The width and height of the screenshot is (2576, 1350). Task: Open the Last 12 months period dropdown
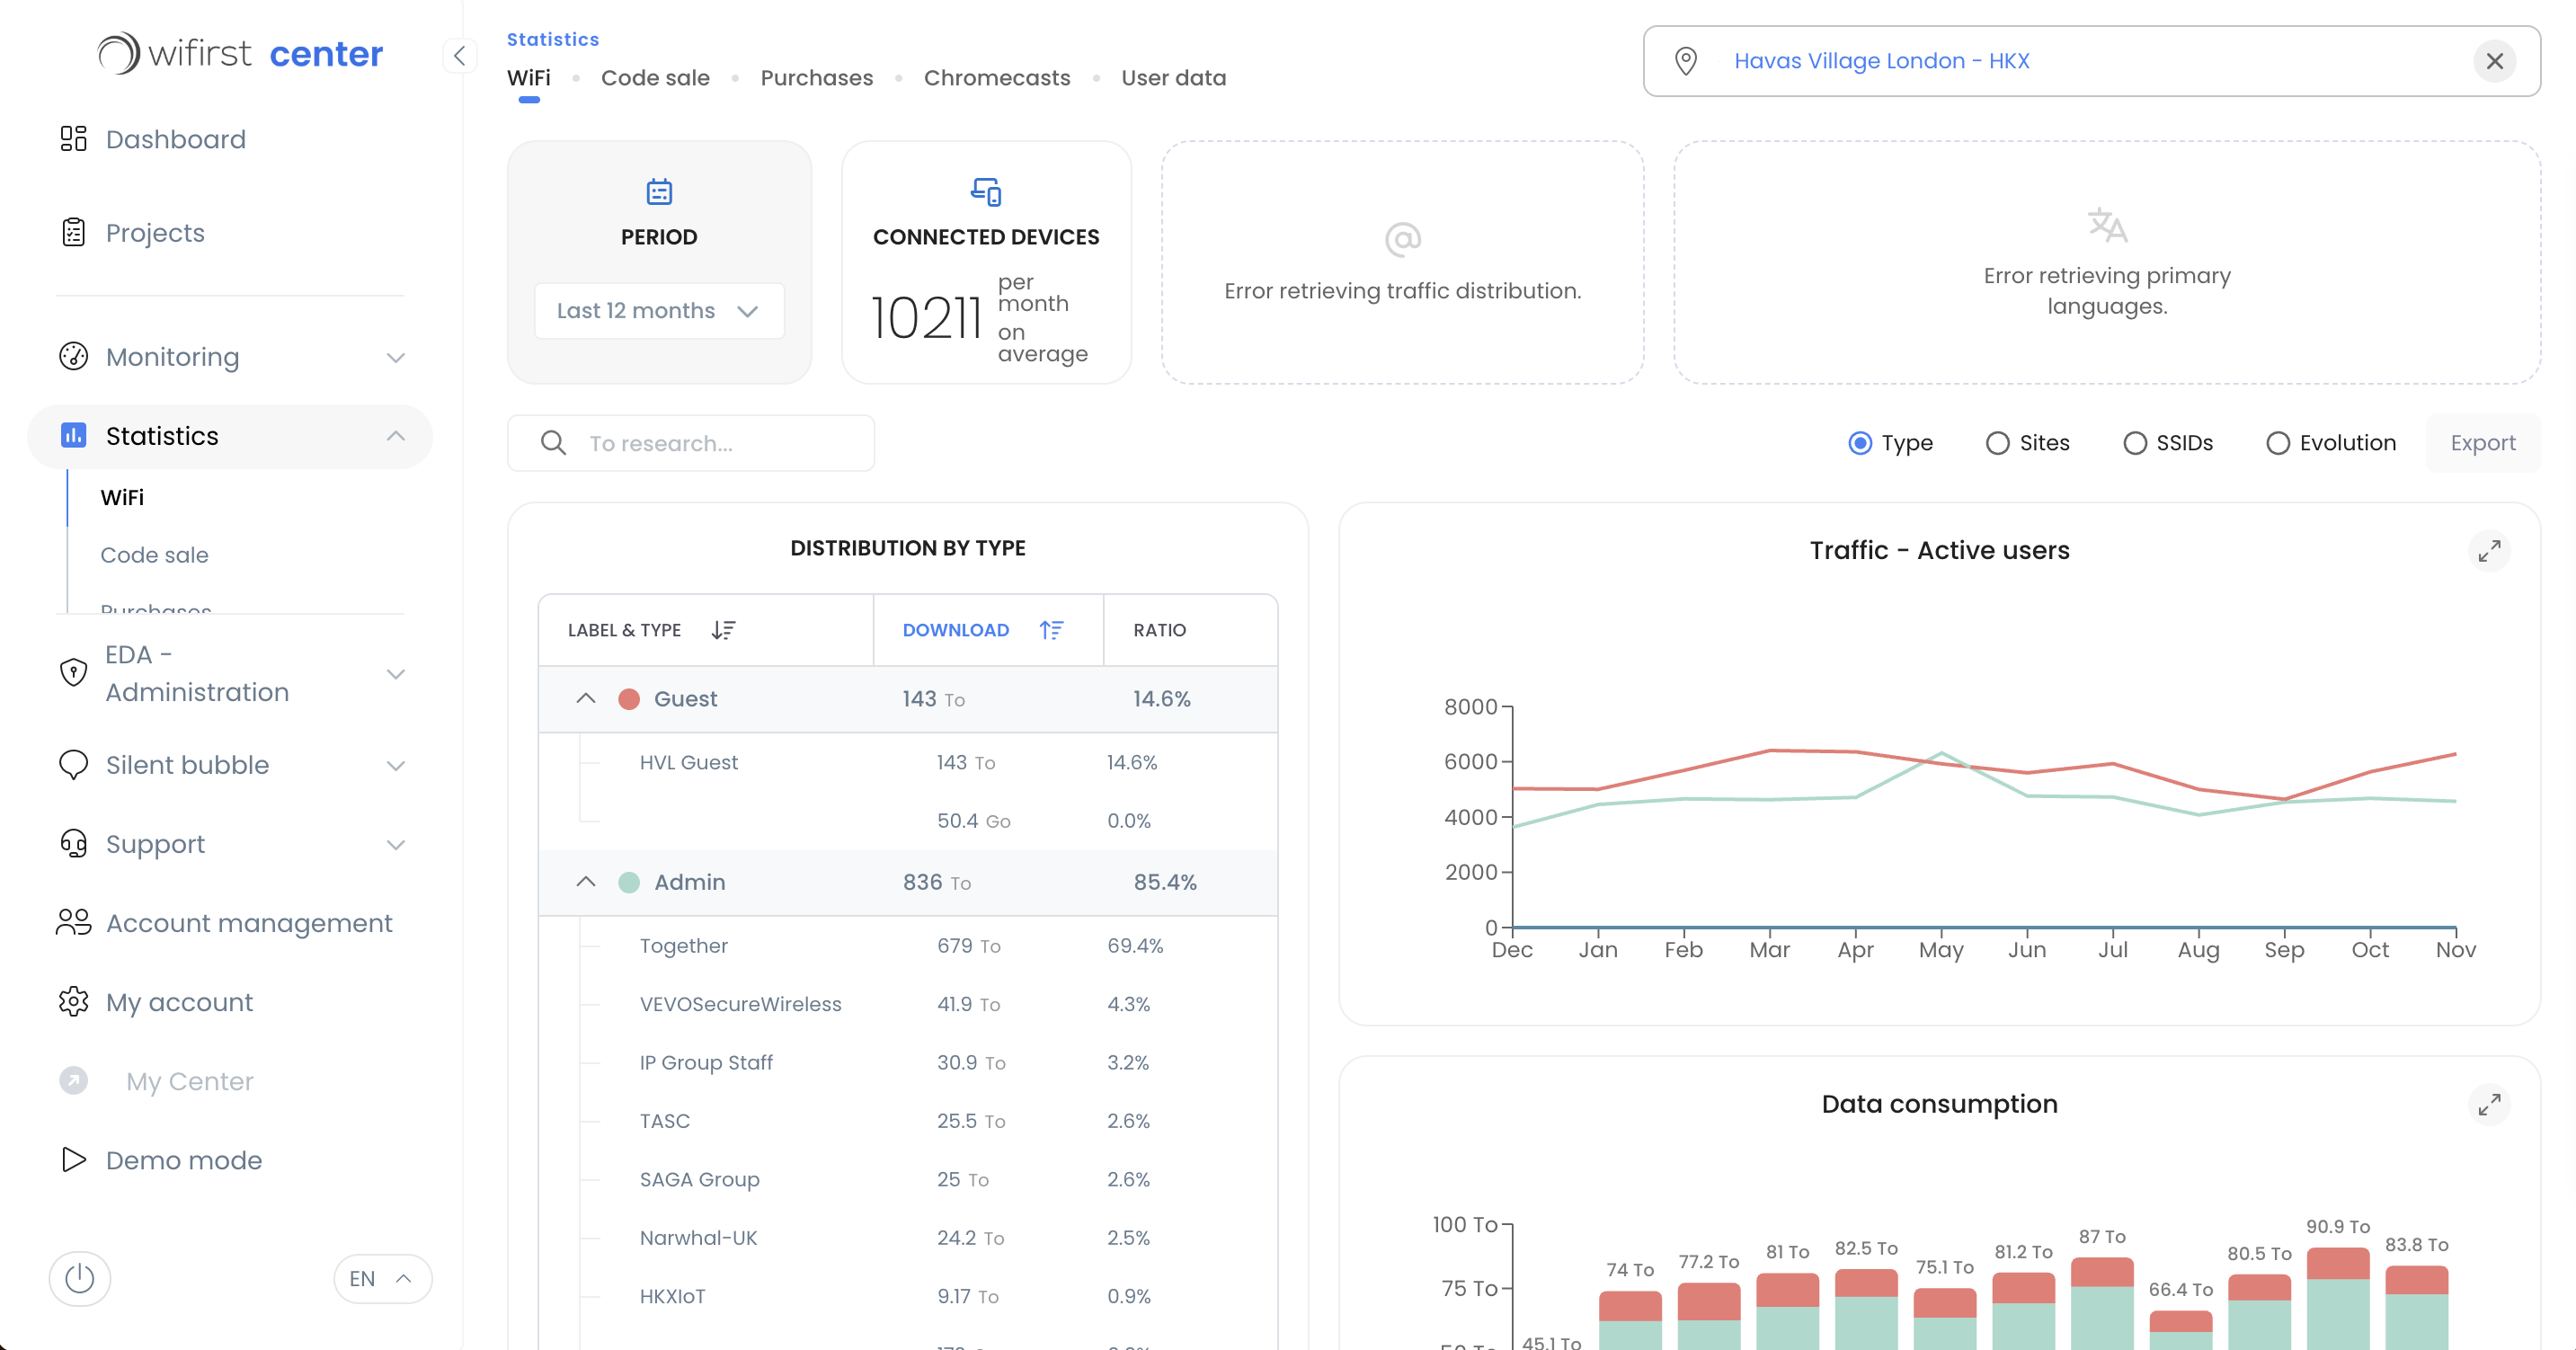[658, 310]
